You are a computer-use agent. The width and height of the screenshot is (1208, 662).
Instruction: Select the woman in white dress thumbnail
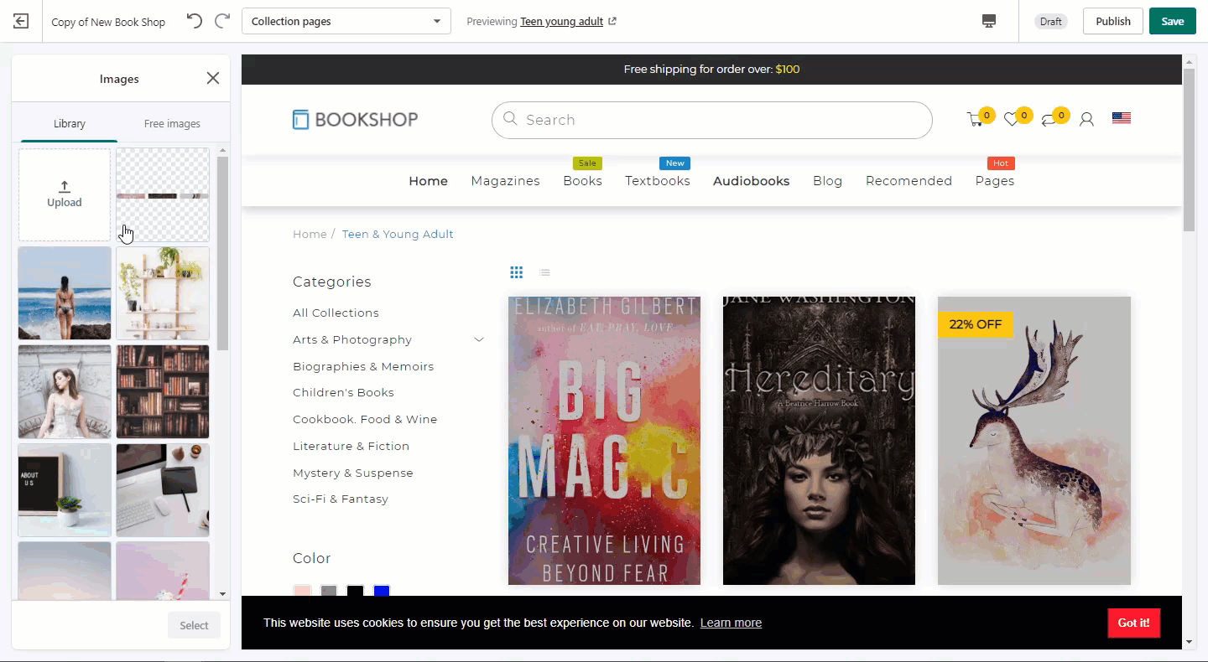coord(65,391)
